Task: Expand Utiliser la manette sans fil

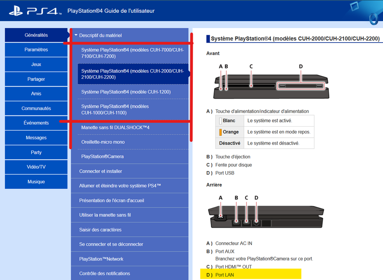Action: [130, 215]
